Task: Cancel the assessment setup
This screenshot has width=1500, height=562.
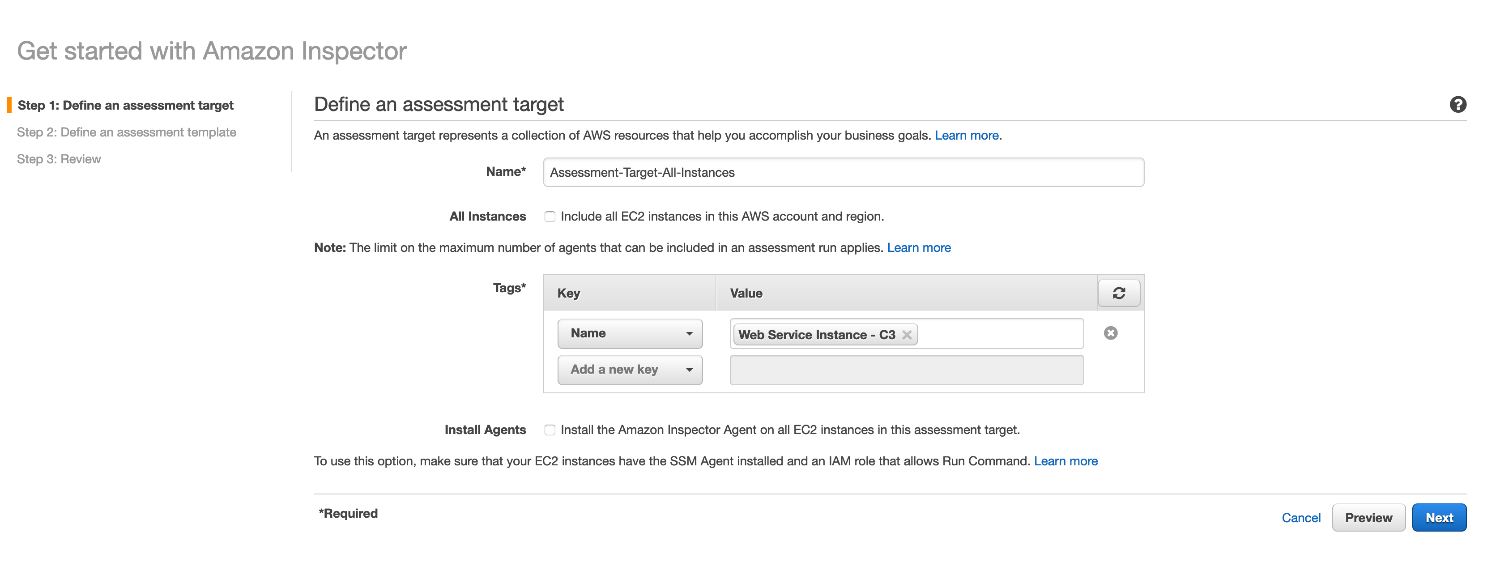Action: coord(1300,518)
